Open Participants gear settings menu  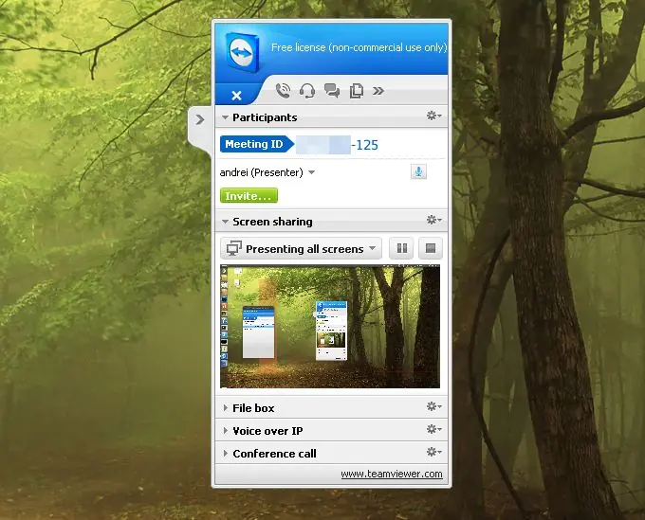click(x=433, y=116)
